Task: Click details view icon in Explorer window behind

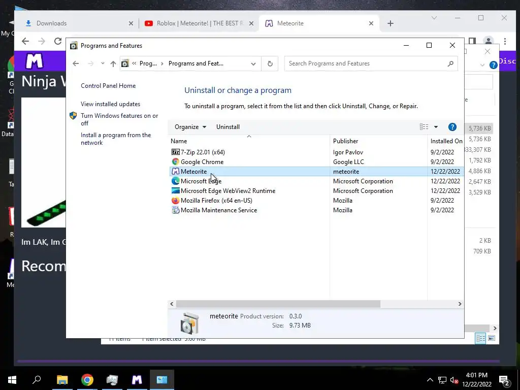Action: (480, 338)
